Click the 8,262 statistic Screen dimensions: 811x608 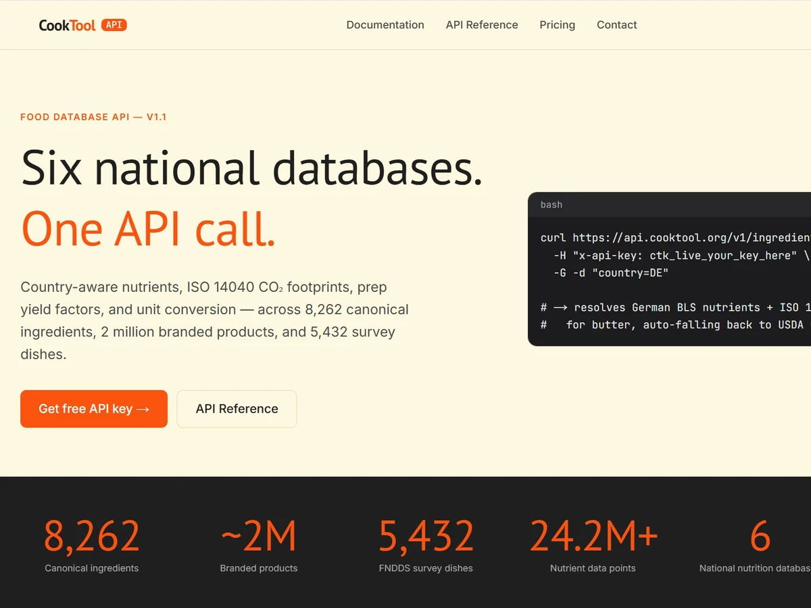(x=92, y=536)
